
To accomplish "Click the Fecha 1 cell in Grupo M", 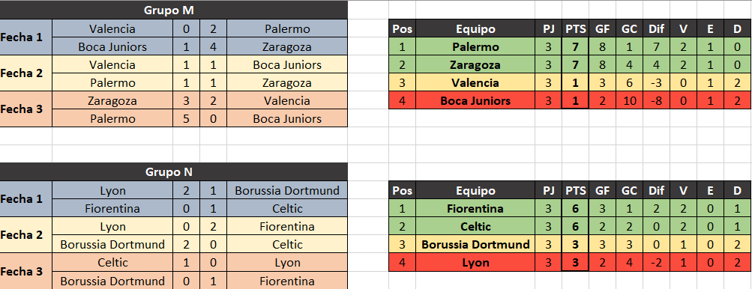I will (26, 37).
